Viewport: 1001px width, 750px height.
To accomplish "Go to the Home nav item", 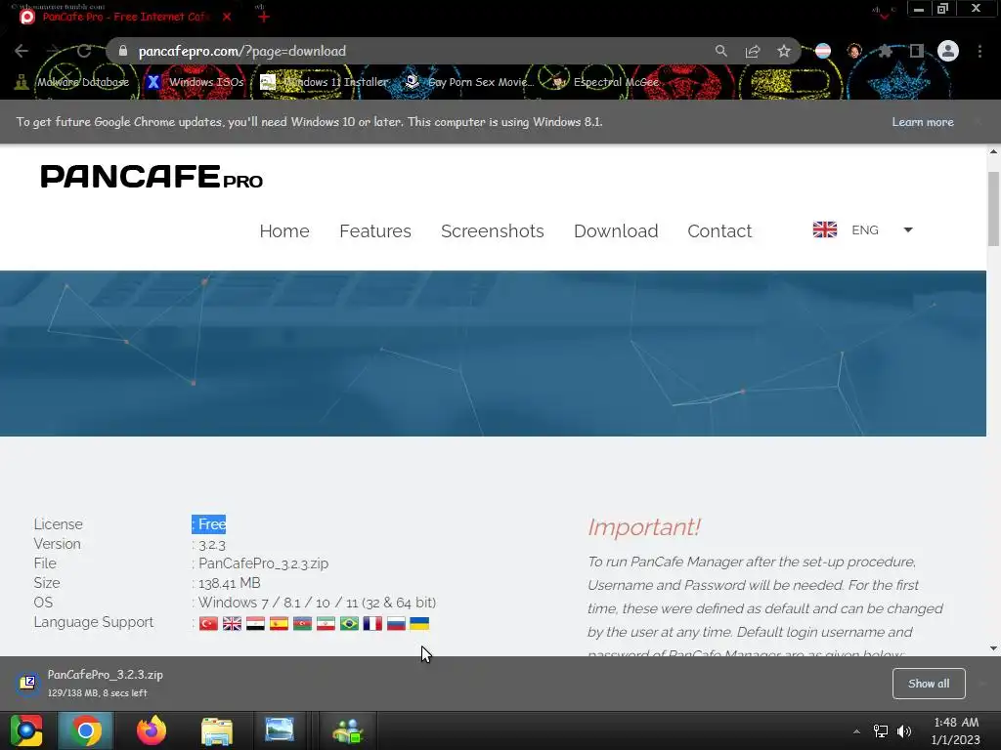I will (x=284, y=230).
